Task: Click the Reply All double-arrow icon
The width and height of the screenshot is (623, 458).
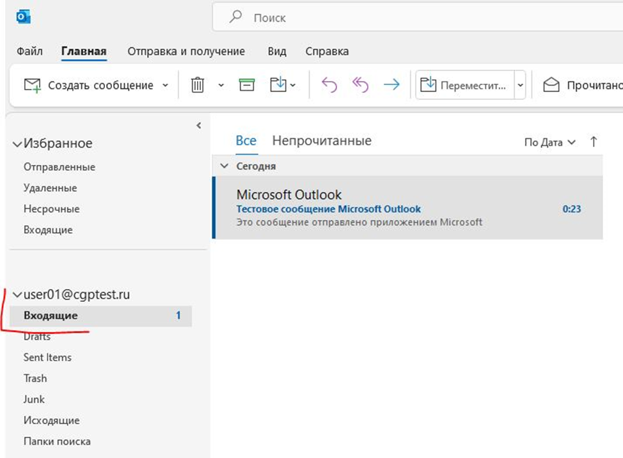Action: coord(360,85)
